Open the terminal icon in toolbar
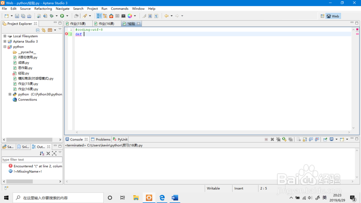 (123, 16)
